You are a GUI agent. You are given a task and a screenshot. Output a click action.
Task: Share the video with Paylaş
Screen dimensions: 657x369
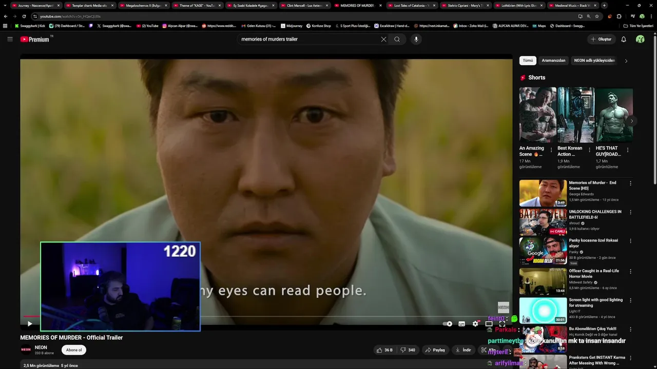click(x=435, y=350)
